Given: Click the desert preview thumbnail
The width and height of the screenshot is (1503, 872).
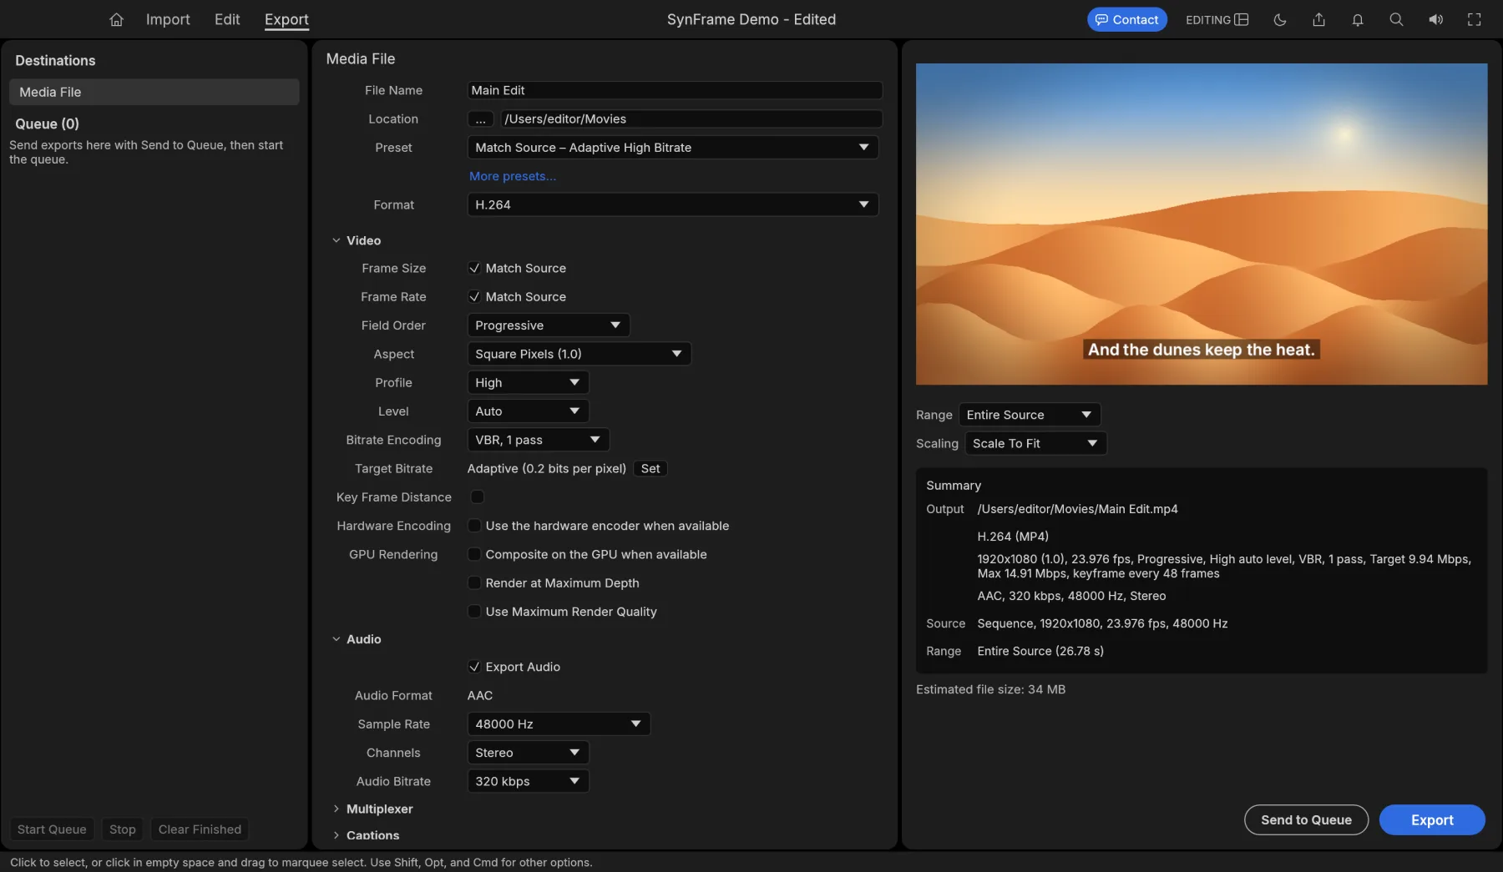Looking at the screenshot, I should [x=1202, y=224].
